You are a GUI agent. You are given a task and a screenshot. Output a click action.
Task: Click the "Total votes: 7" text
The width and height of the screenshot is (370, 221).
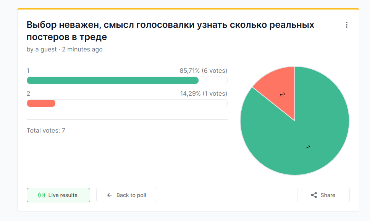pos(46,130)
